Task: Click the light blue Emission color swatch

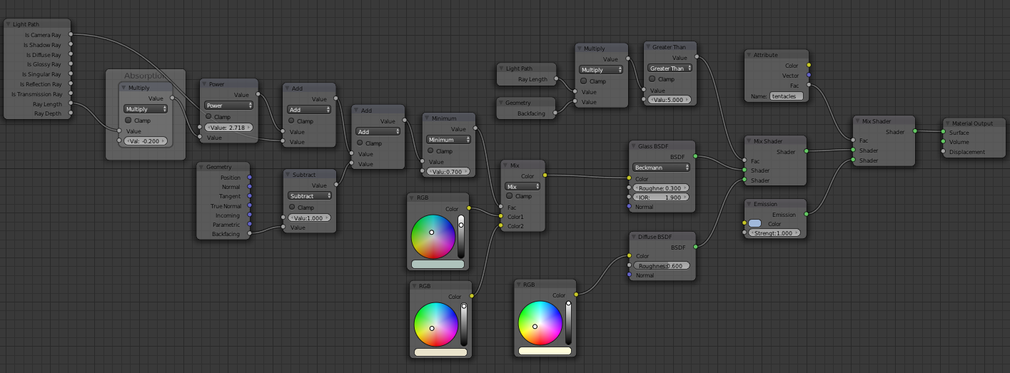Action: point(754,223)
